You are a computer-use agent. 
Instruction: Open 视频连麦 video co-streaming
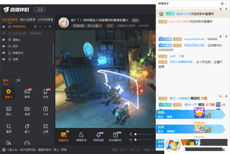coord(99,137)
